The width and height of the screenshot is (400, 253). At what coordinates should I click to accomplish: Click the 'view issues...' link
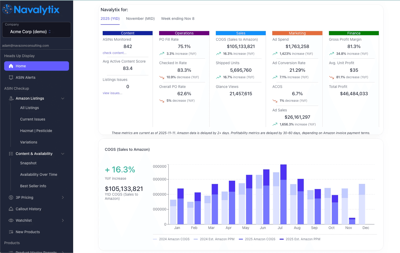click(x=112, y=93)
